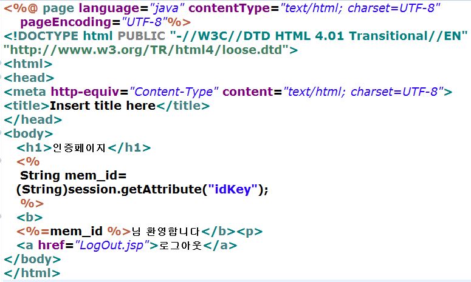471x282 pixels.
Task: Click the meta tag name
Action: [x=29, y=92]
